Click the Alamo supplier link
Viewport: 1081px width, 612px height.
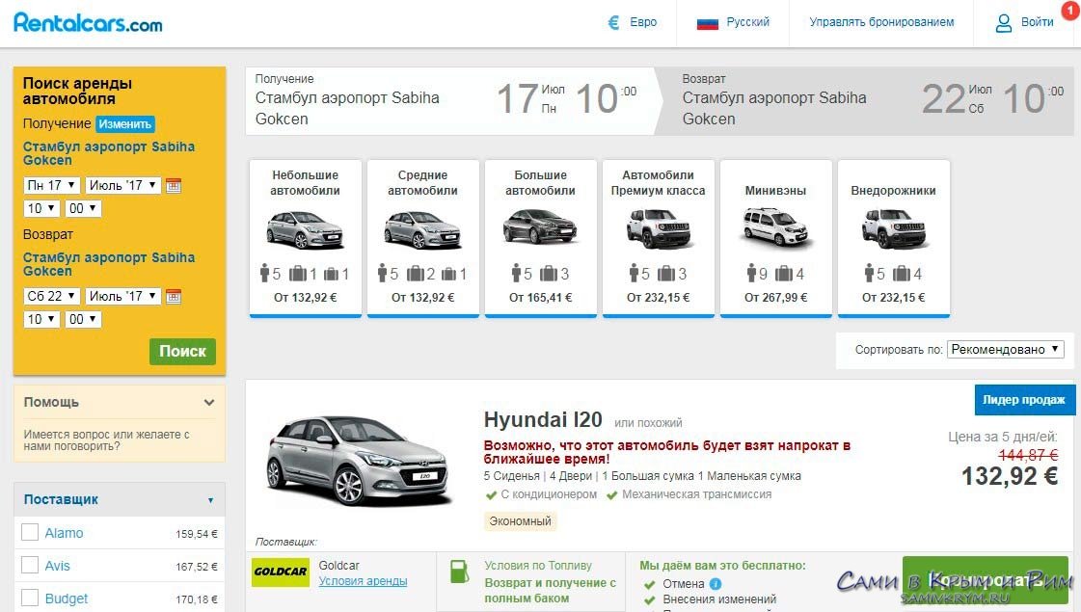coord(64,533)
